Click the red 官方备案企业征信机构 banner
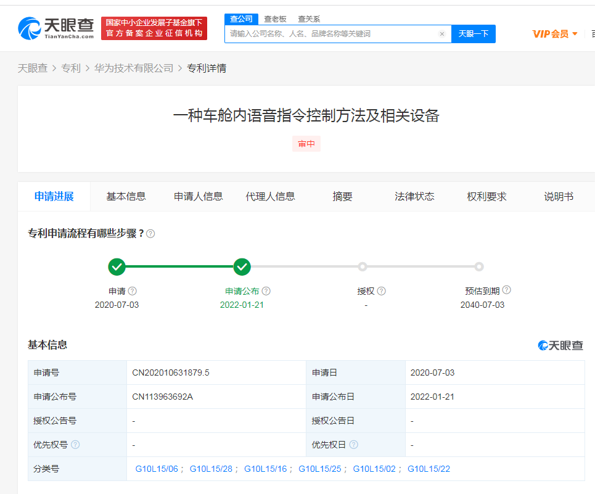The width and height of the screenshot is (595, 494). [x=154, y=28]
